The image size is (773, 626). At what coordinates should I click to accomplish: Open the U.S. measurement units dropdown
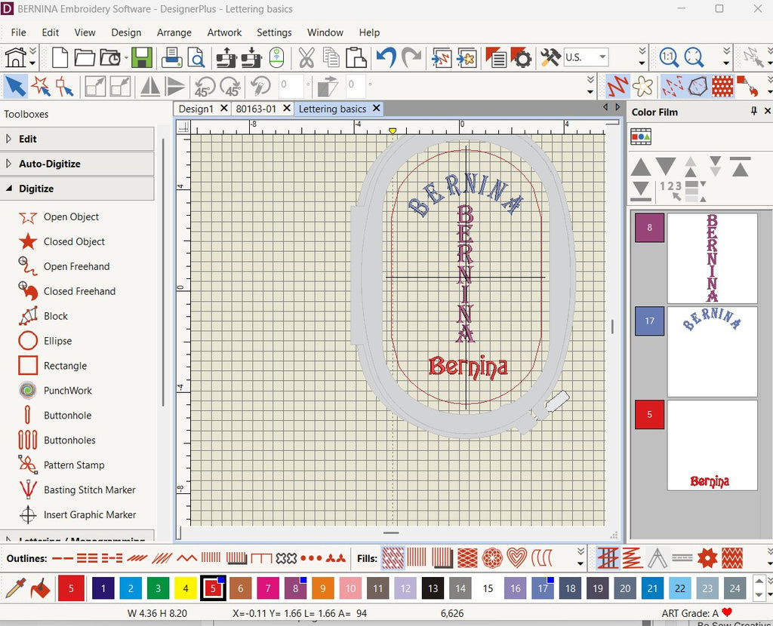coord(602,57)
